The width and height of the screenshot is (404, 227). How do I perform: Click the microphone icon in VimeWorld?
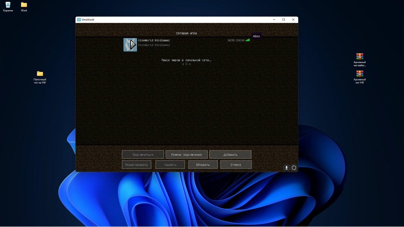[286, 168]
